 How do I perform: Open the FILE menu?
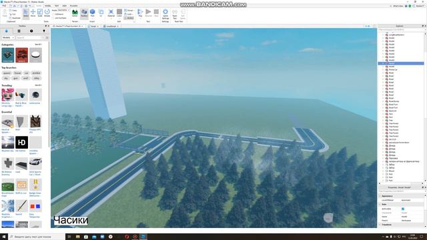(4, 6)
